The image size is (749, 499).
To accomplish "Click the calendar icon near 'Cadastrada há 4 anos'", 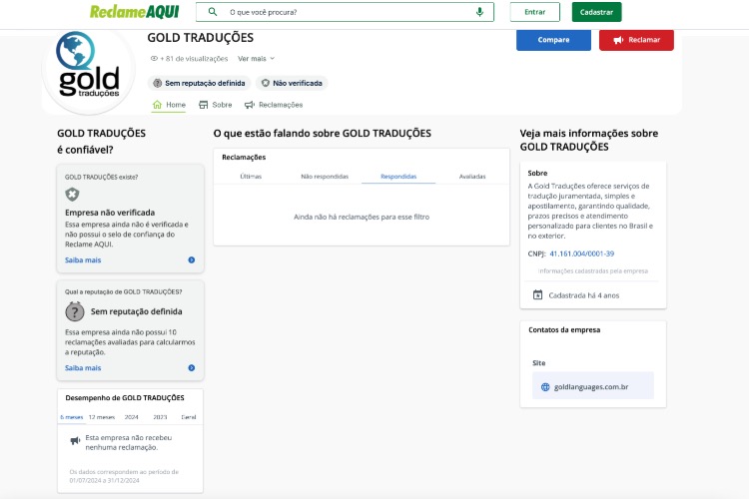I will point(538,295).
